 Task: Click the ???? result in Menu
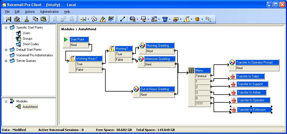[203, 104]
